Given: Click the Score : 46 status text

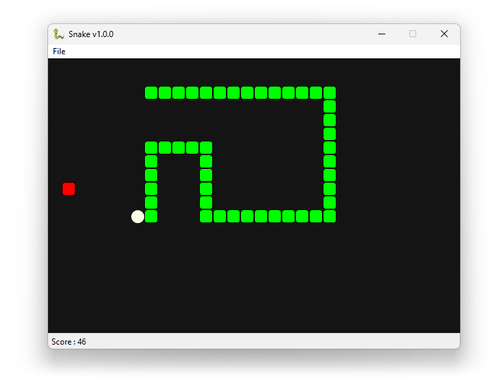Looking at the screenshot, I should pos(69,342).
